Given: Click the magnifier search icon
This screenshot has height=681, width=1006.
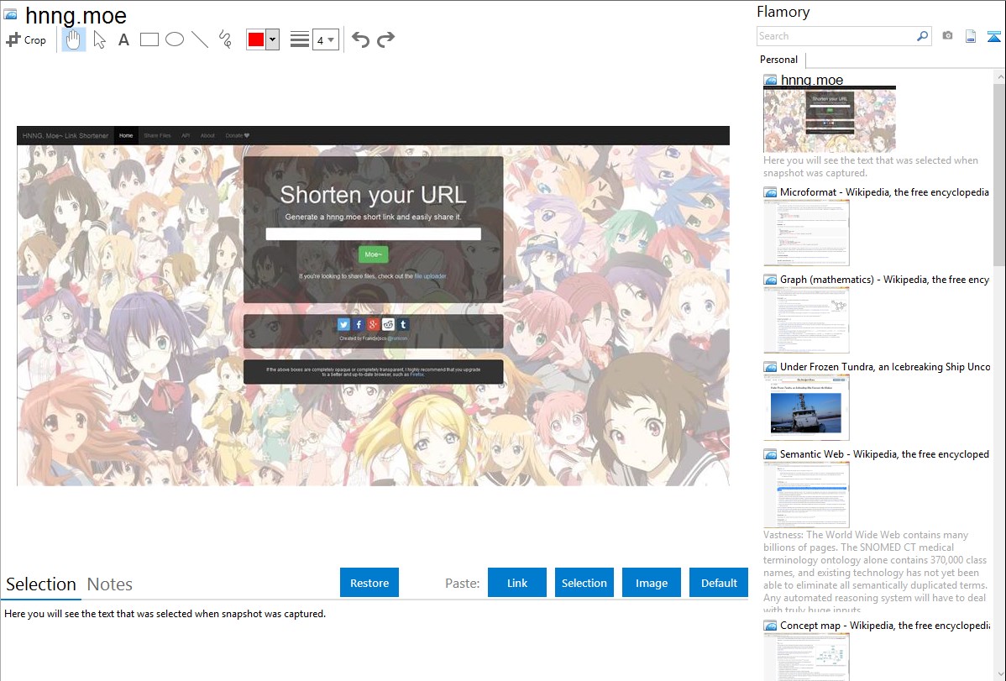Looking at the screenshot, I should click(923, 36).
